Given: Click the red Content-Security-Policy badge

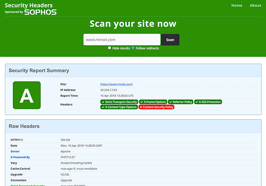Looking at the screenshot, I should 156,107.
